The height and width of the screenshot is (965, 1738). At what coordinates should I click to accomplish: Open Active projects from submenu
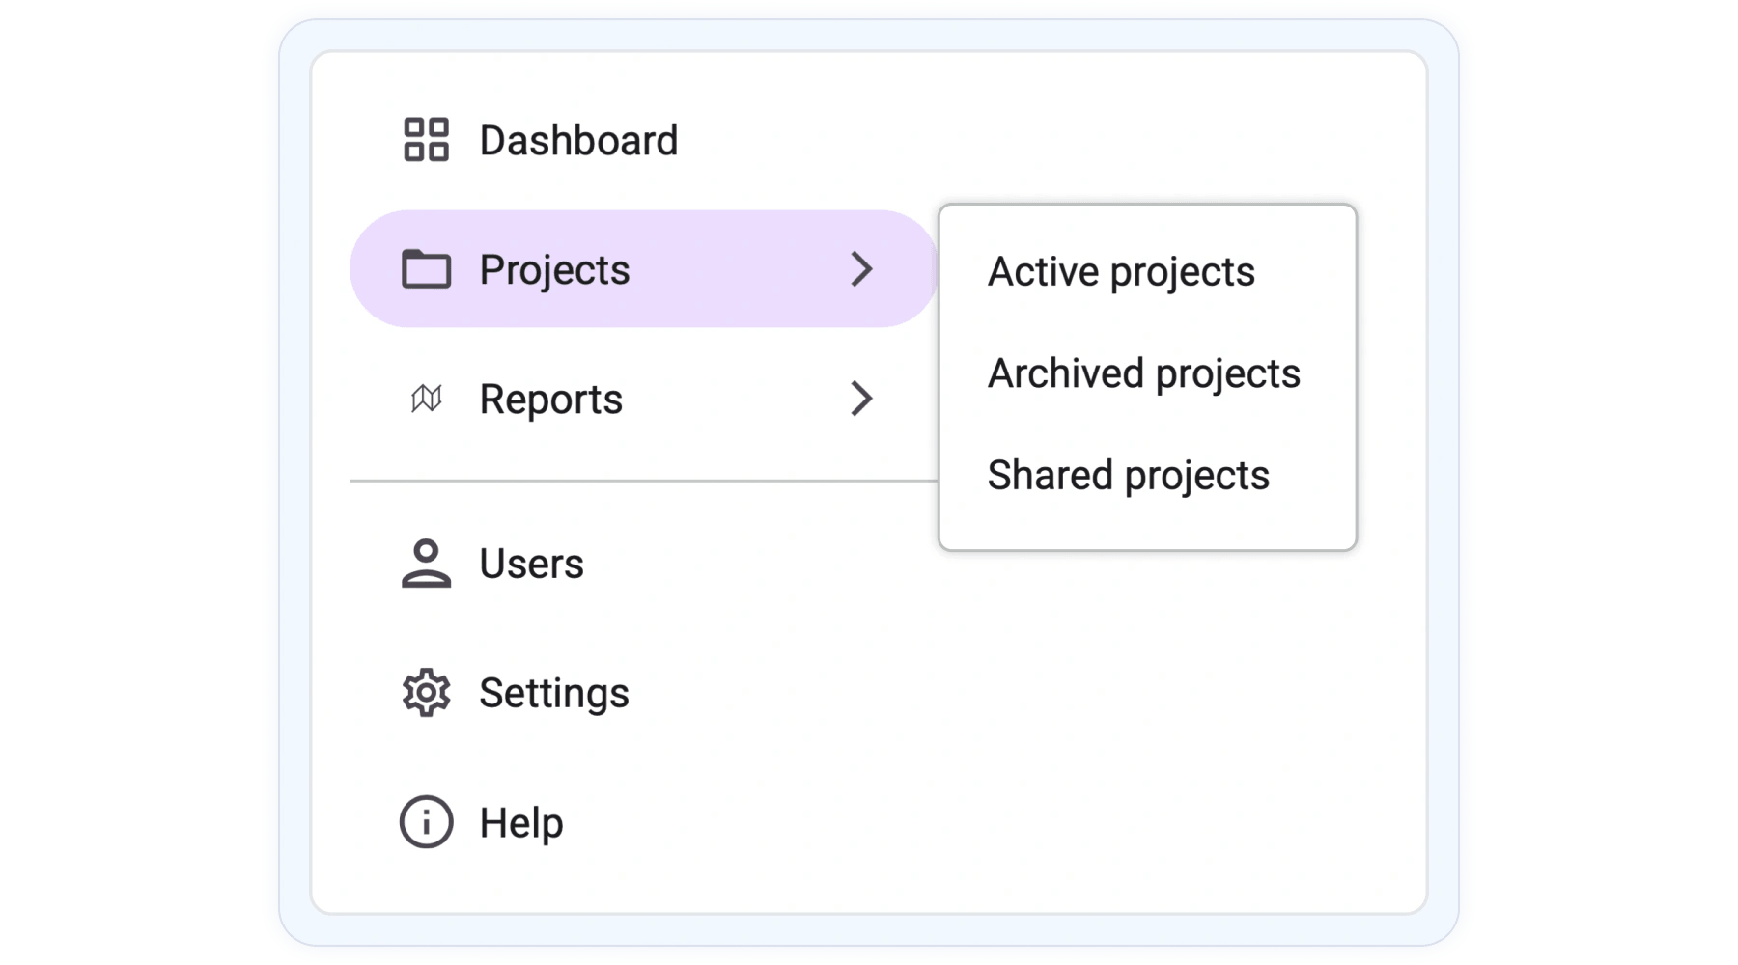[x=1121, y=272]
